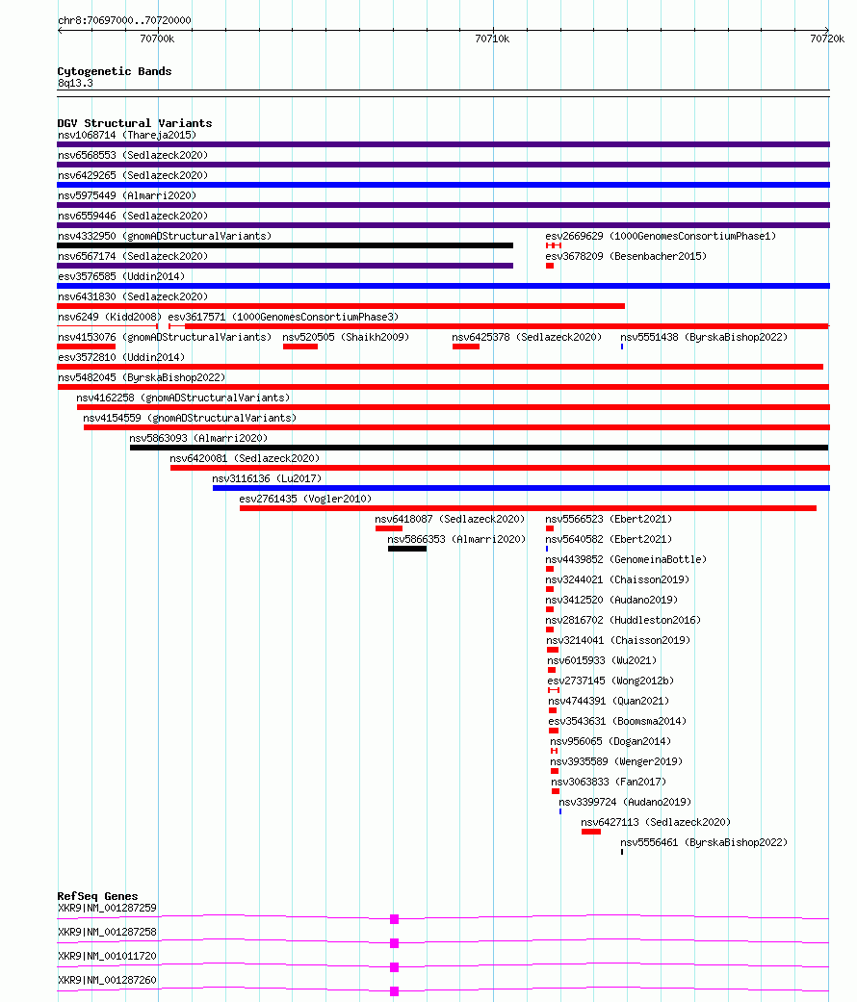
Task: Click the blue bar of nsv3116136 (Lu2017)
Action: [x=522, y=488]
